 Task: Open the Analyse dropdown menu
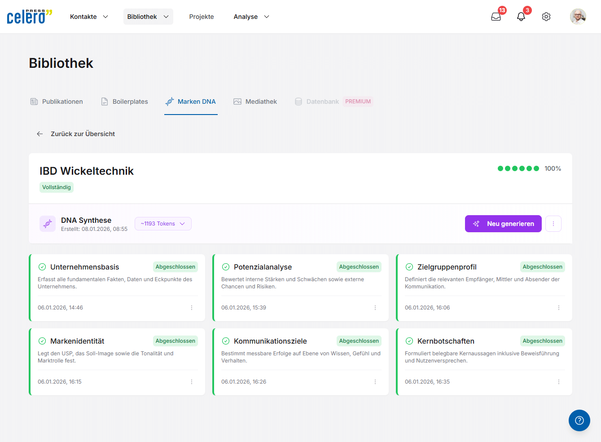click(251, 17)
